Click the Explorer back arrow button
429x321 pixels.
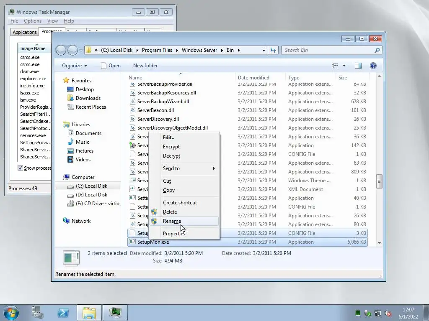click(x=61, y=50)
